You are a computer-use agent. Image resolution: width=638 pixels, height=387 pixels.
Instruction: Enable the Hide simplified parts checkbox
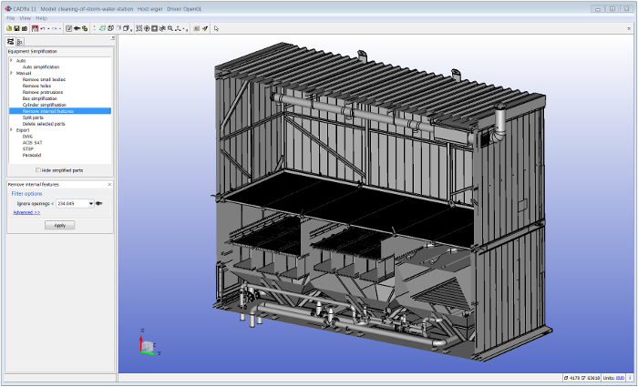pos(38,170)
